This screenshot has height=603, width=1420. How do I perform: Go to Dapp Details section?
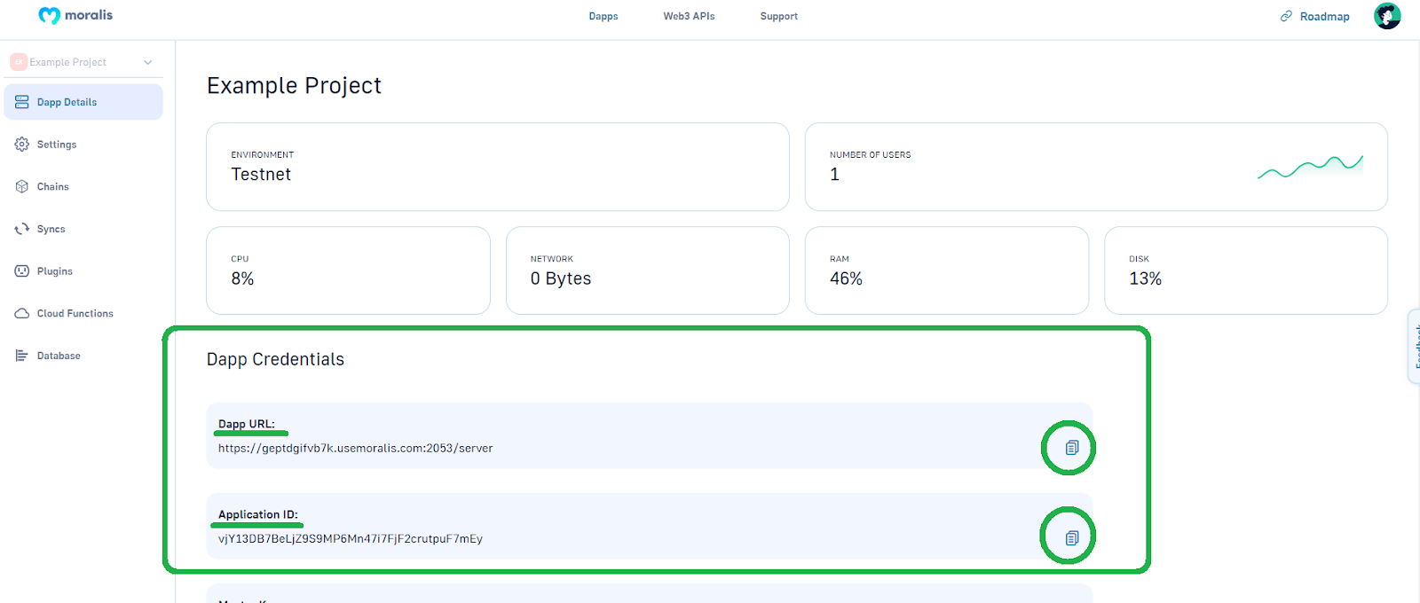[x=83, y=102]
